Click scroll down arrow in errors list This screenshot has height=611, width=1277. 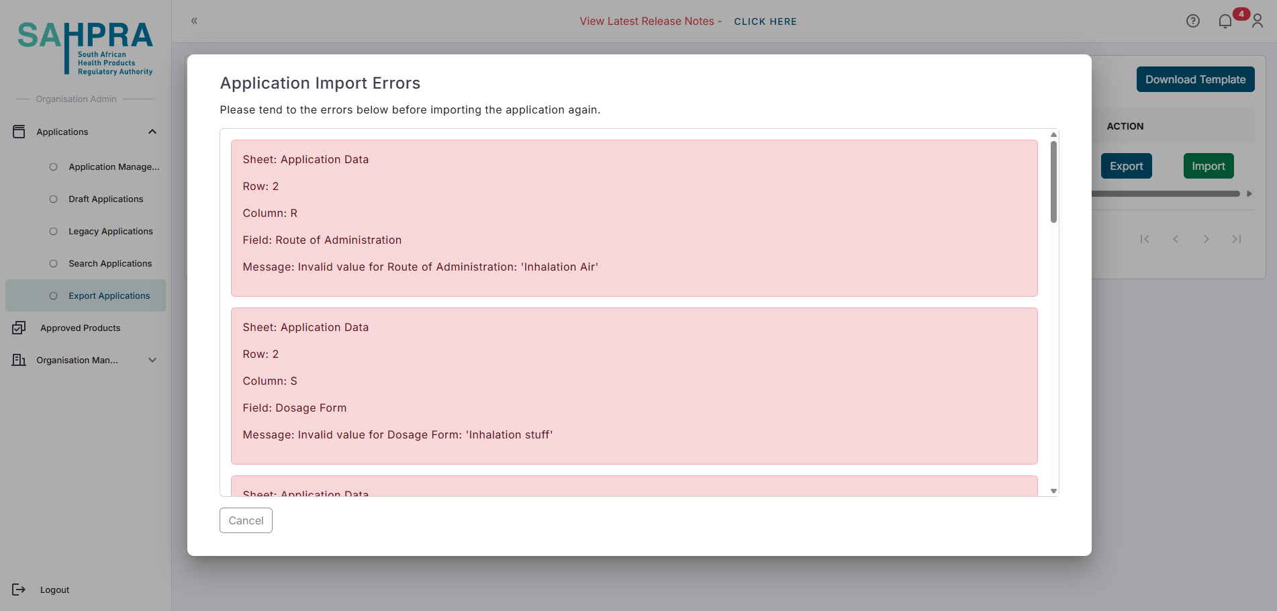1053,491
